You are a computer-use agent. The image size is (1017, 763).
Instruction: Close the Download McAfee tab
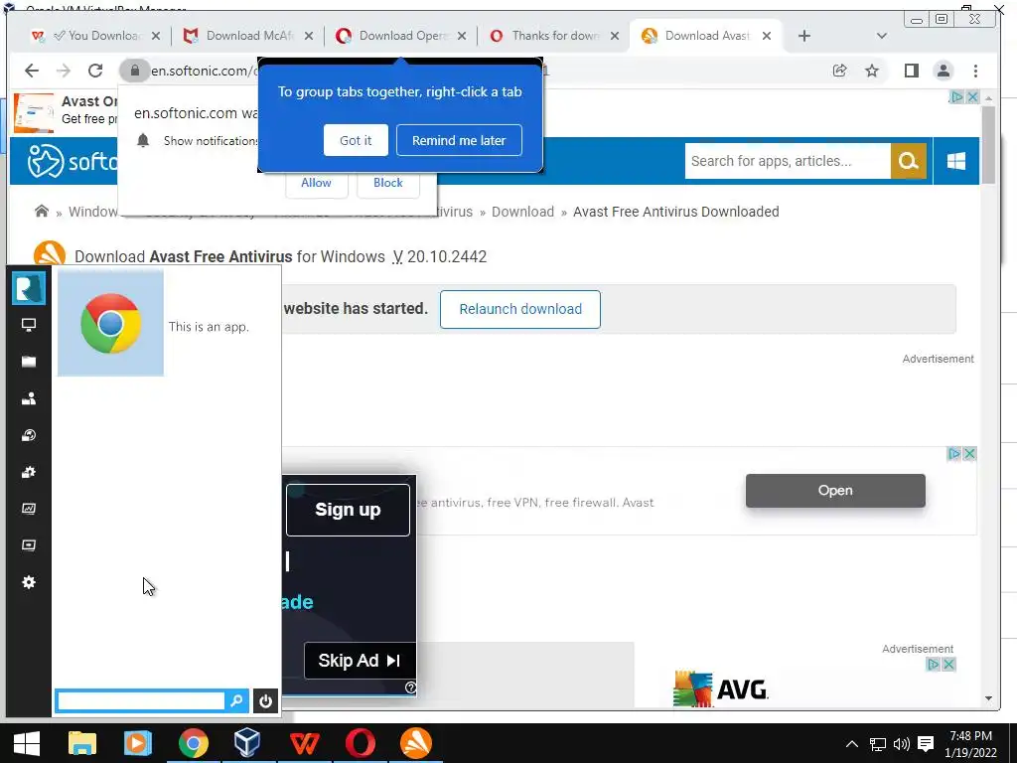point(309,36)
